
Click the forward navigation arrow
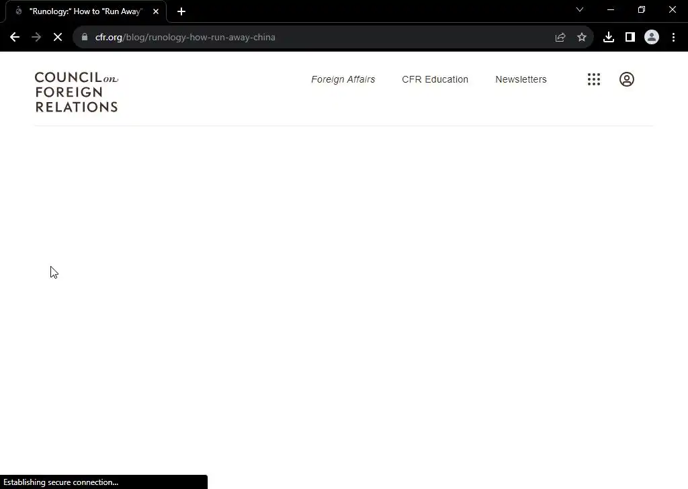point(36,37)
